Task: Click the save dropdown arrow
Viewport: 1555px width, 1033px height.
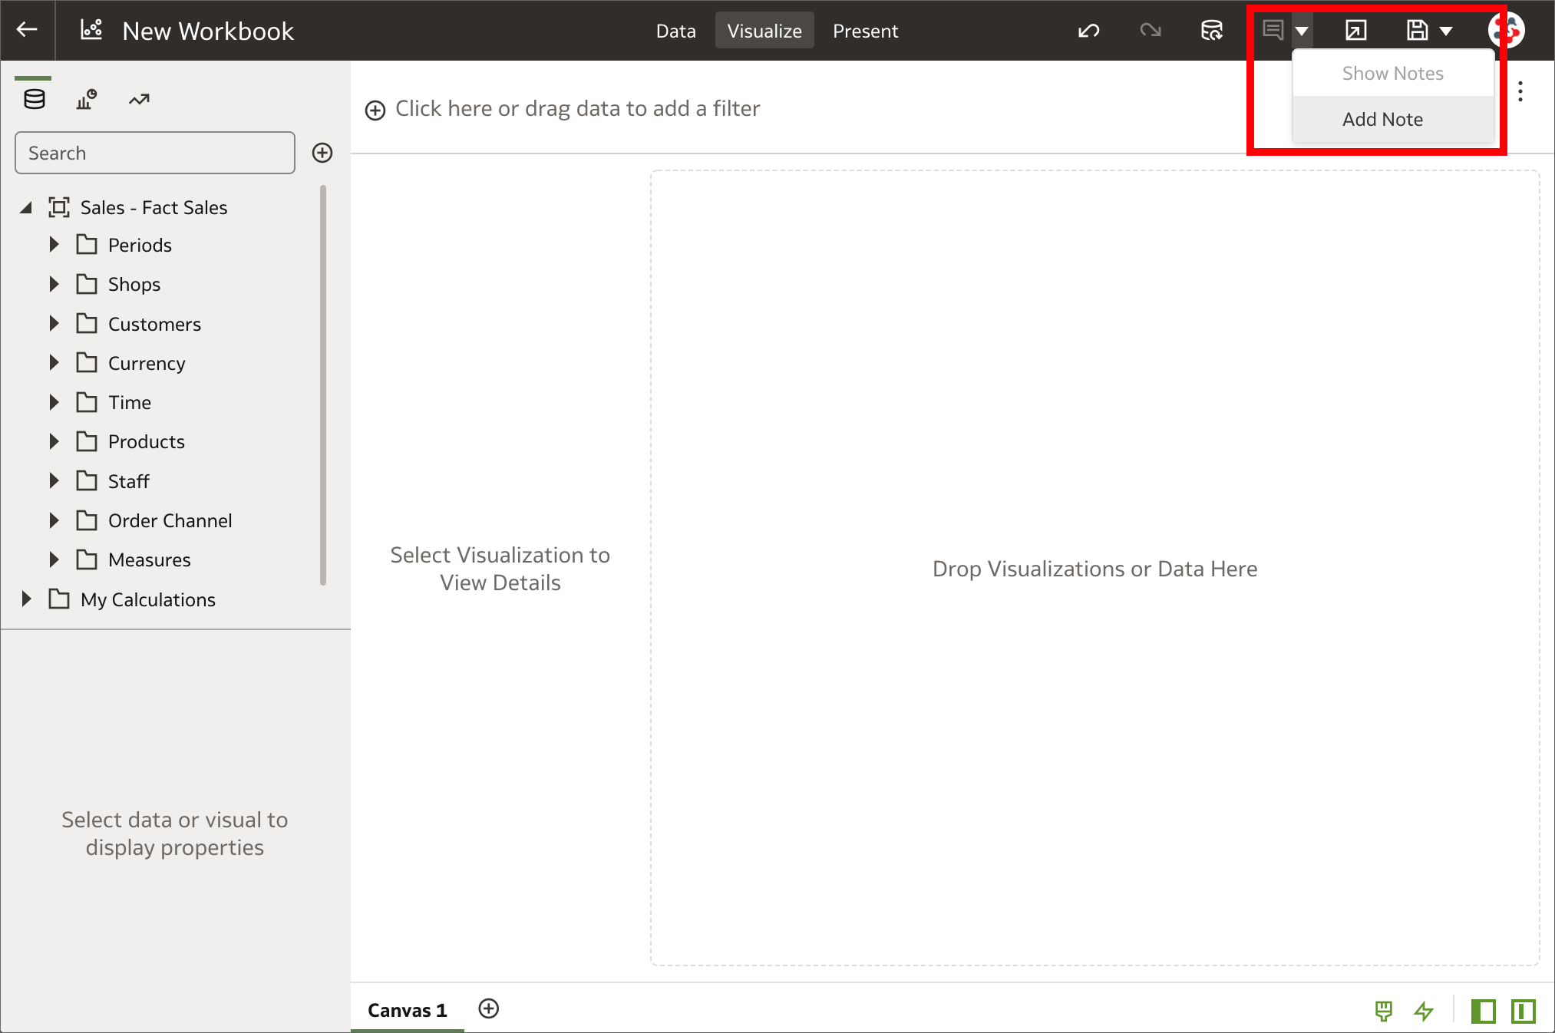Action: (x=1445, y=29)
